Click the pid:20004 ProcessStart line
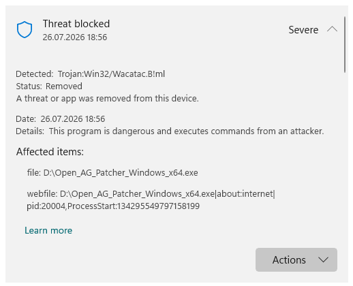Viewport: 353px width, 286px height. (x=113, y=206)
